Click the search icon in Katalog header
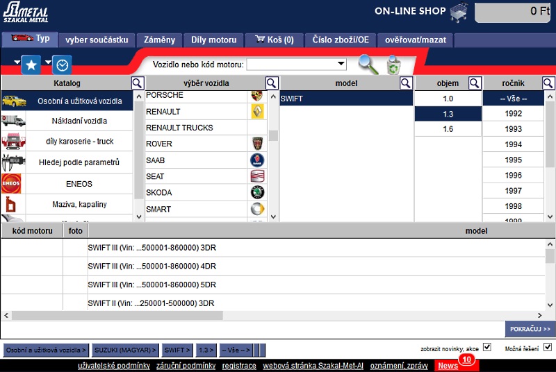This screenshot has width=556, height=372. pyautogui.click(x=137, y=83)
